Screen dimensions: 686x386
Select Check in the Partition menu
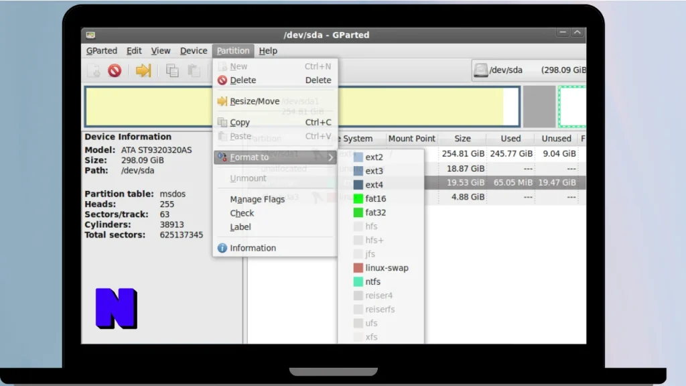click(x=275, y=213)
